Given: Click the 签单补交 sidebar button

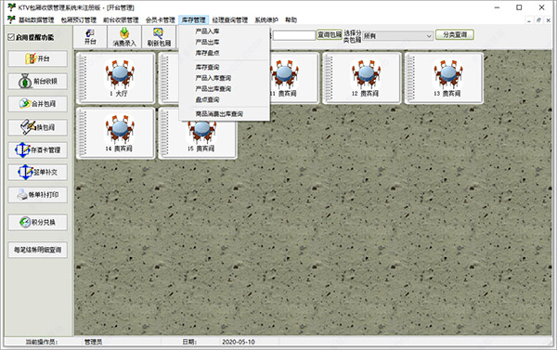Looking at the screenshot, I should [38, 172].
